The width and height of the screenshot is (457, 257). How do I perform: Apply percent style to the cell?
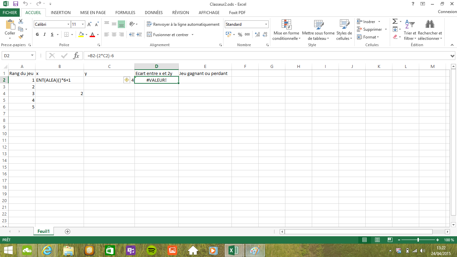click(240, 34)
